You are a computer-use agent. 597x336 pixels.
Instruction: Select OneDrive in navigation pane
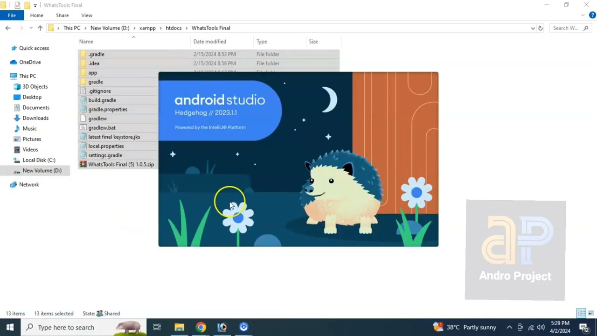pyautogui.click(x=30, y=62)
